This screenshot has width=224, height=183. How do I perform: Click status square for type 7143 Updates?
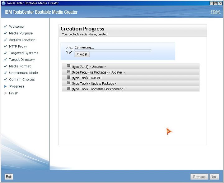pos(69,66)
